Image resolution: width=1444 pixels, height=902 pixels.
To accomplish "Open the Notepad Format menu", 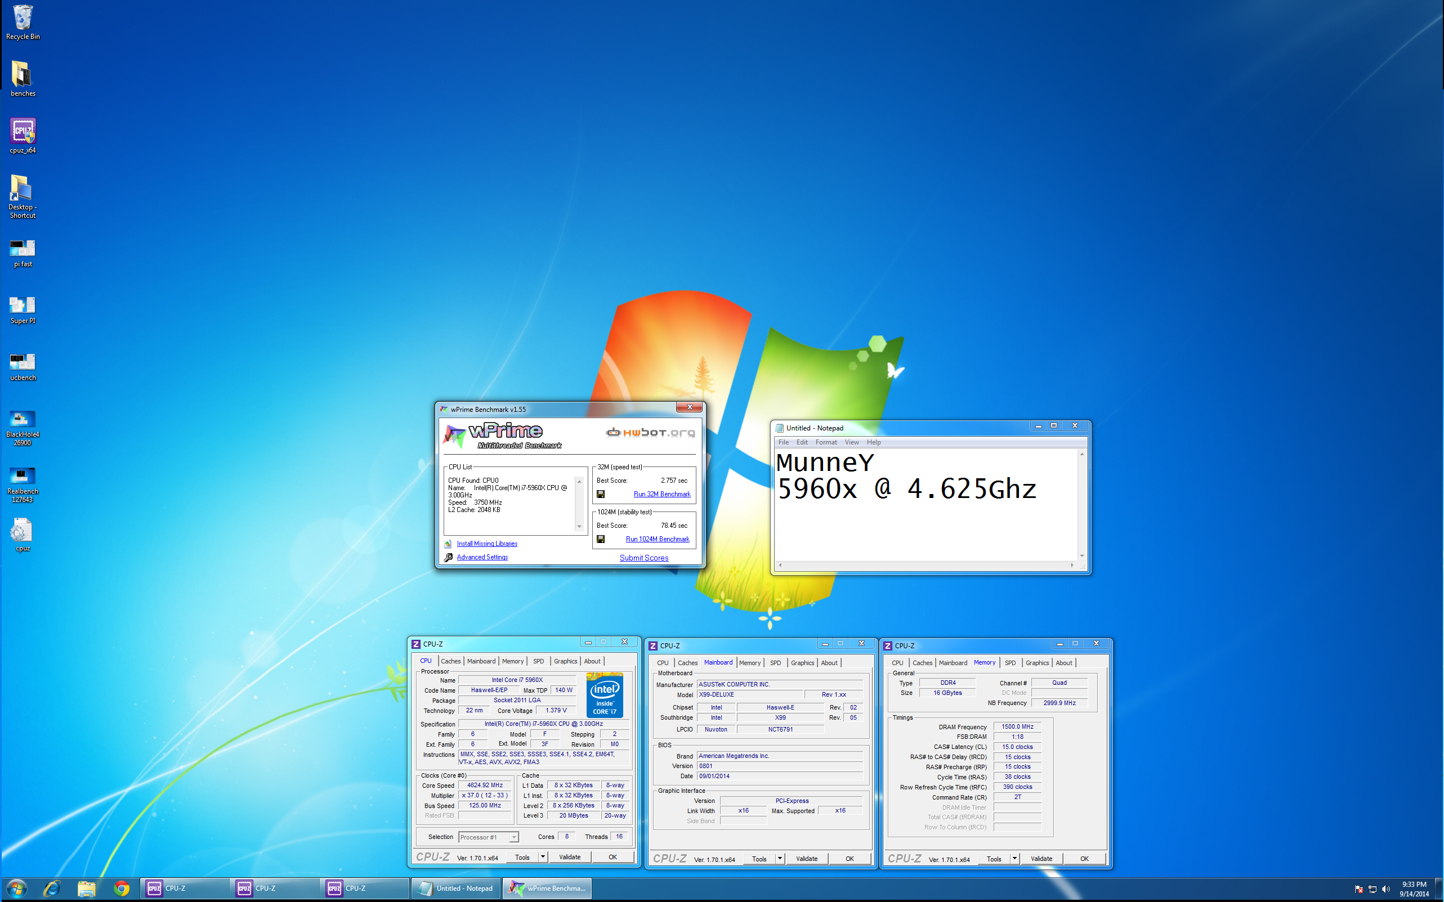I will point(826,442).
